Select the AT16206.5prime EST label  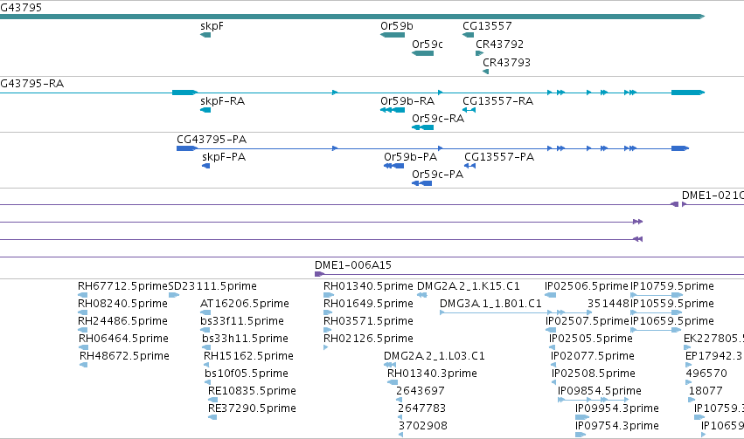[245, 304]
